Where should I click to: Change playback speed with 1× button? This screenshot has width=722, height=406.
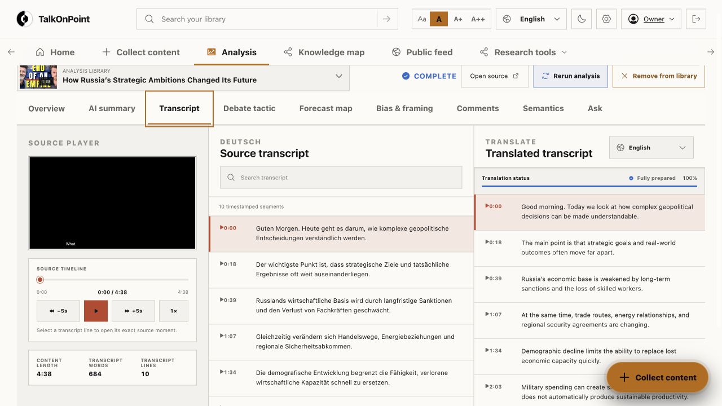pyautogui.click(x=174, y=311)
